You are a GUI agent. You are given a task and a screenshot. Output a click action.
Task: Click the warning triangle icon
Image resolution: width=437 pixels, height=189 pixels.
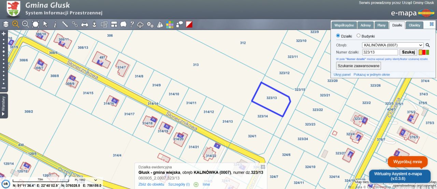pyautogui.click(x=160, y=24)
